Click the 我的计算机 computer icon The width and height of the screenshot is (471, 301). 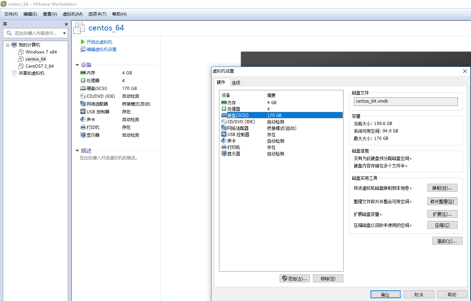click(14, 45)
